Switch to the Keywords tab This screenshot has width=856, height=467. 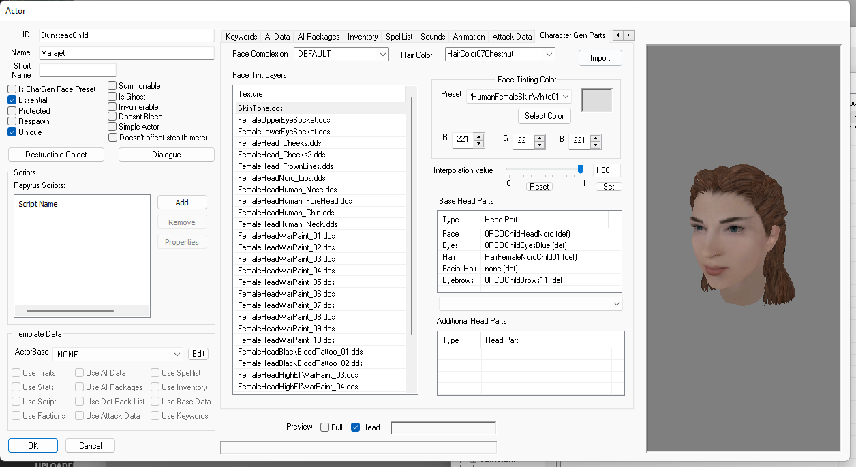coord(241,37)
